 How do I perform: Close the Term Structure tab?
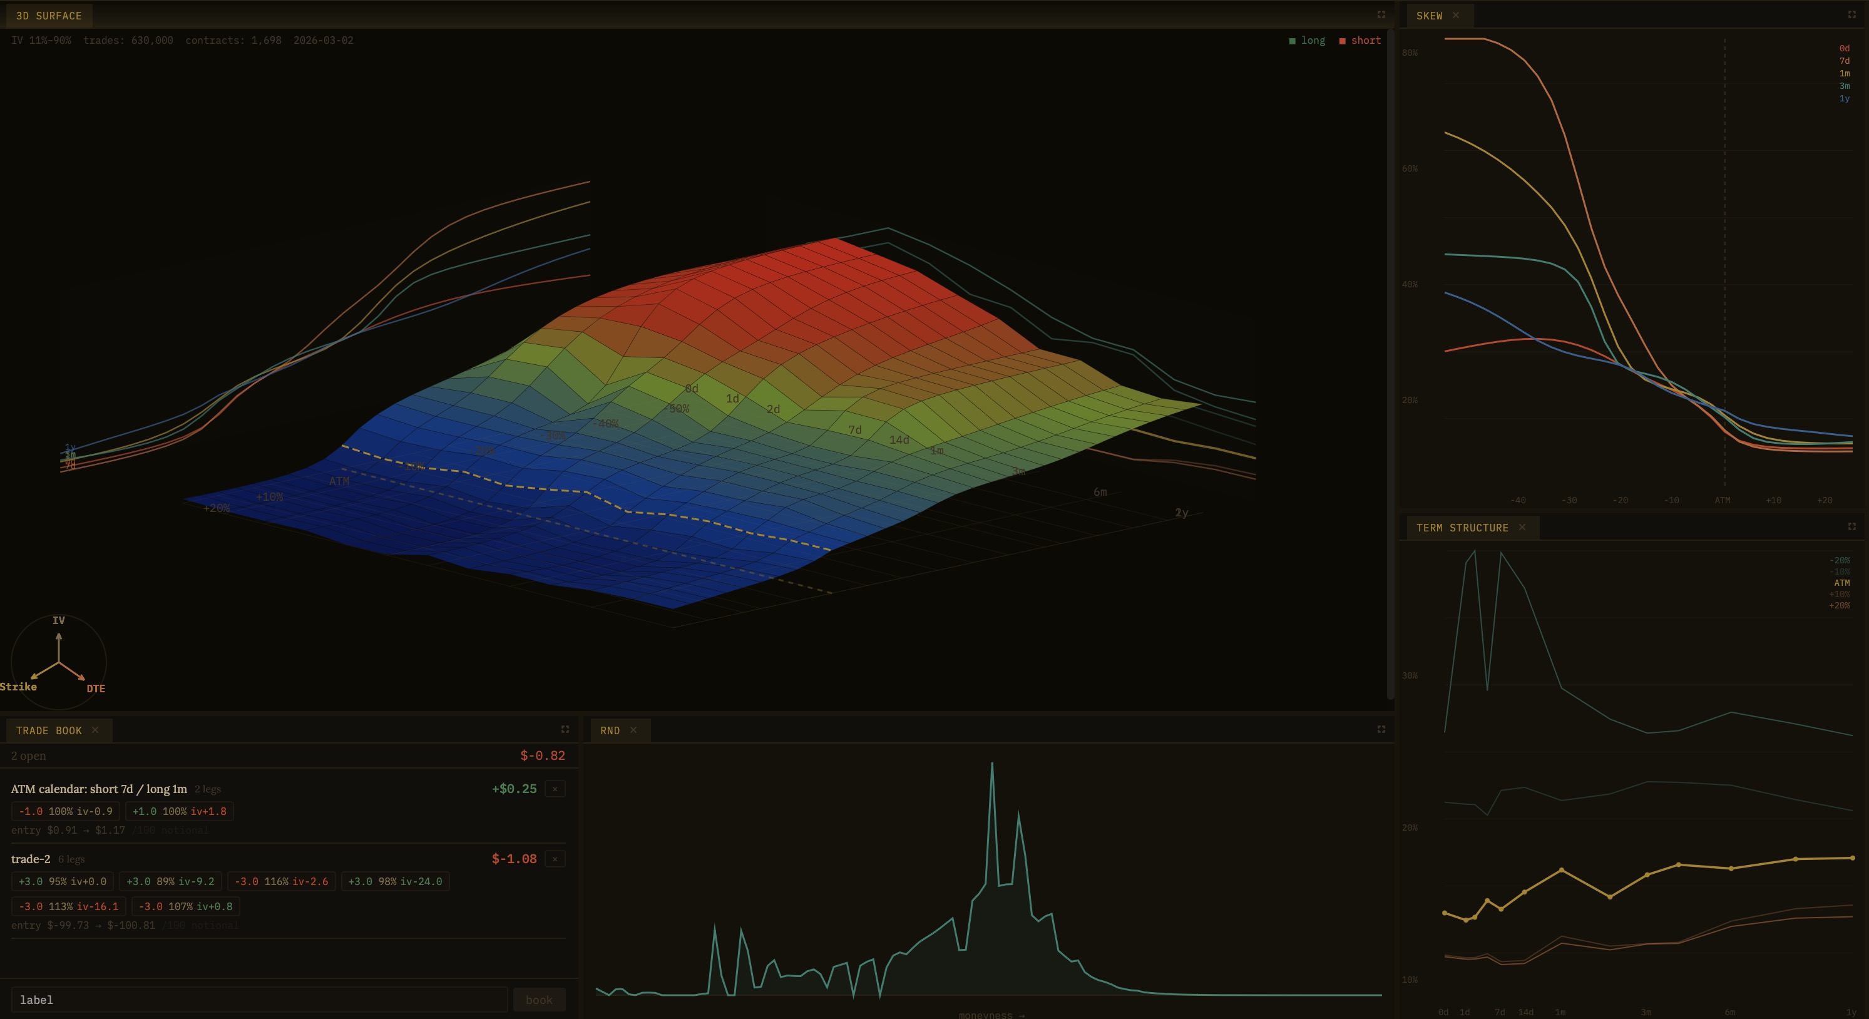(1522, 528)
